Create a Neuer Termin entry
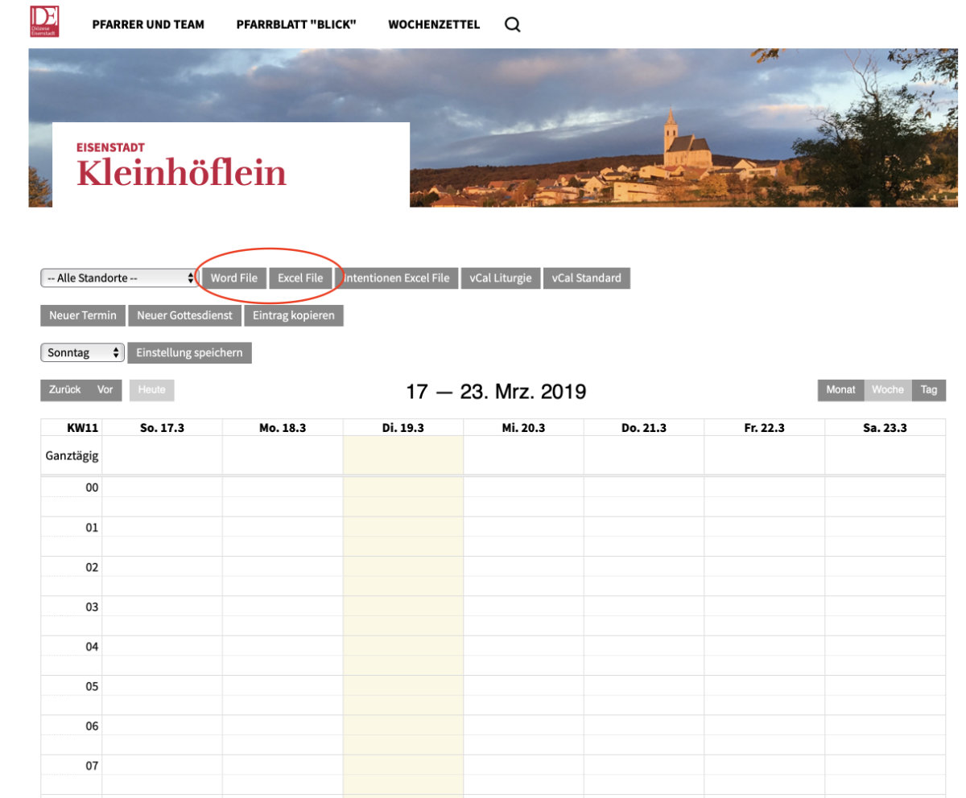Image resolution: width=966 pixels, height=798 pixels. coord(83,315)
